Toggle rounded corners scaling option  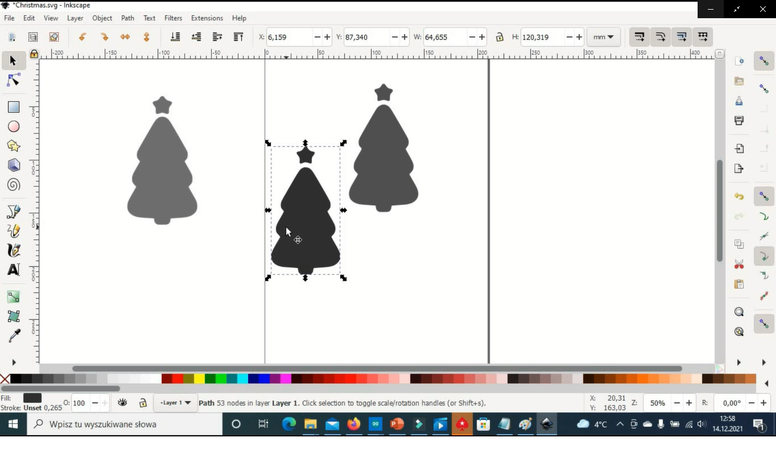[x=660, y=37]
